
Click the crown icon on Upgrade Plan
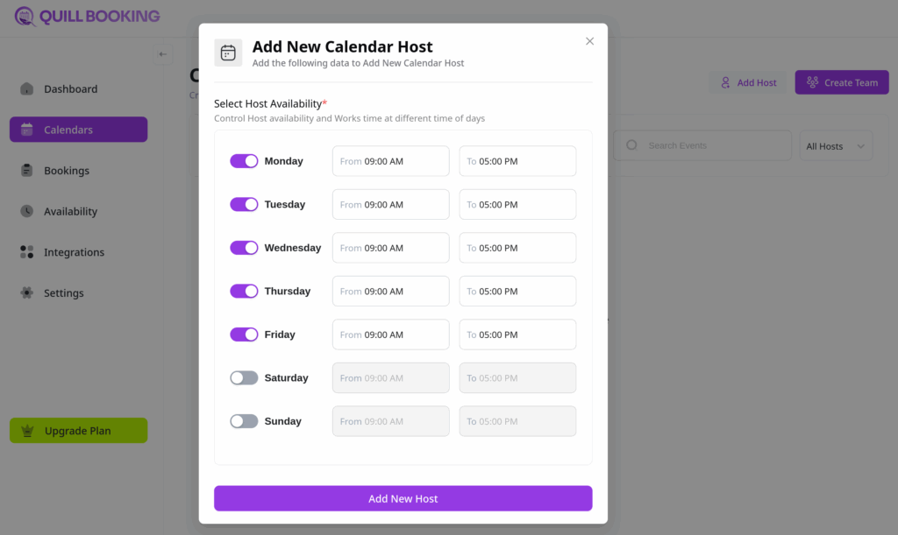click(27, 431)
